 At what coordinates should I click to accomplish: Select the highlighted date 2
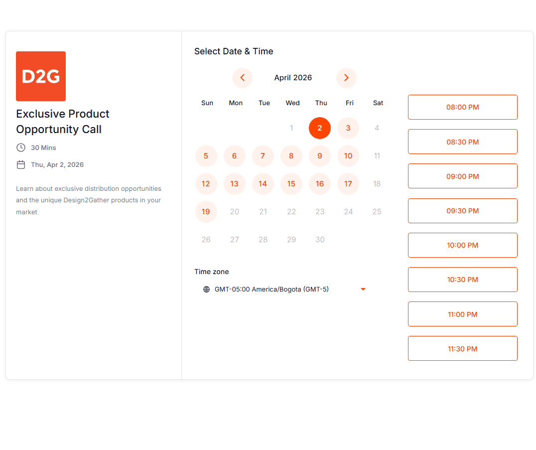(x=320, y=128)
